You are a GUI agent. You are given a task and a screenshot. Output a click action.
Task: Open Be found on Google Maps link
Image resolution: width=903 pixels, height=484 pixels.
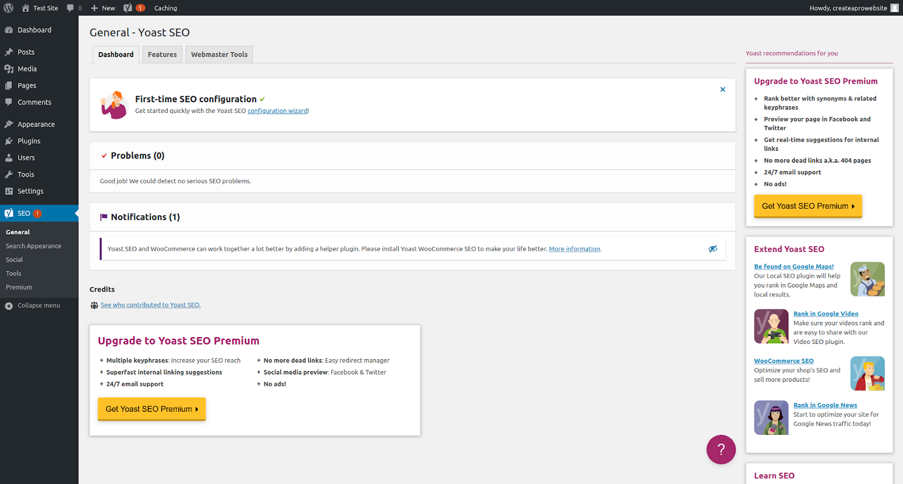click(x=794, y=267)
